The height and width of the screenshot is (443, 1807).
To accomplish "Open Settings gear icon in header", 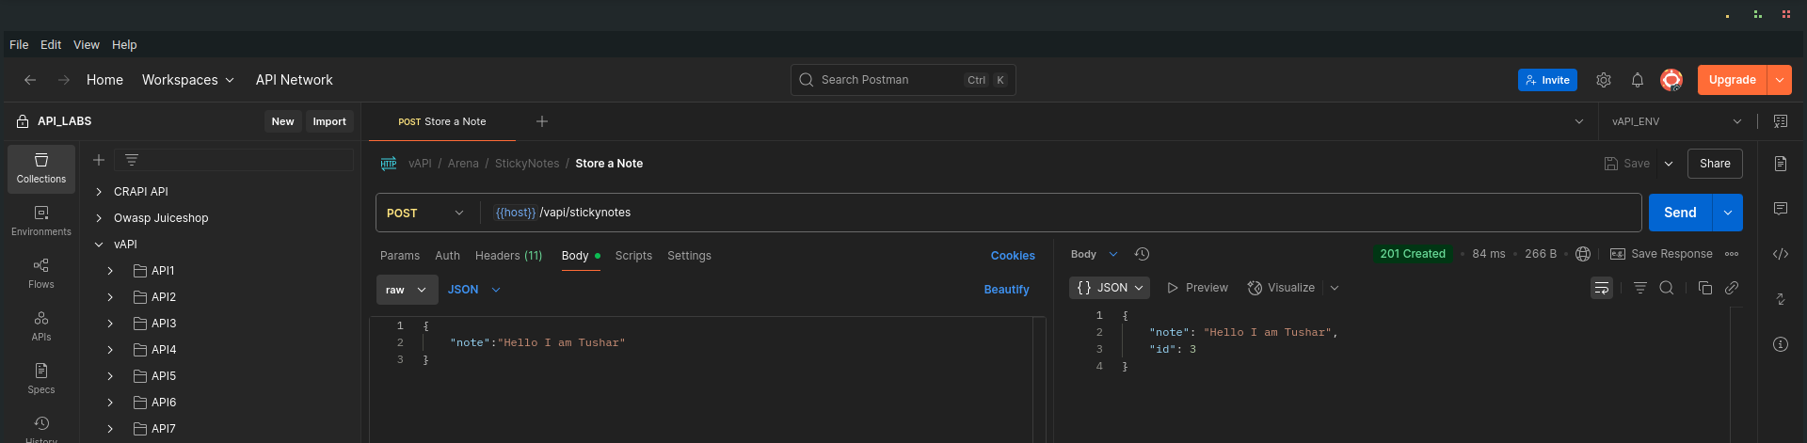I will point(1604,80).
